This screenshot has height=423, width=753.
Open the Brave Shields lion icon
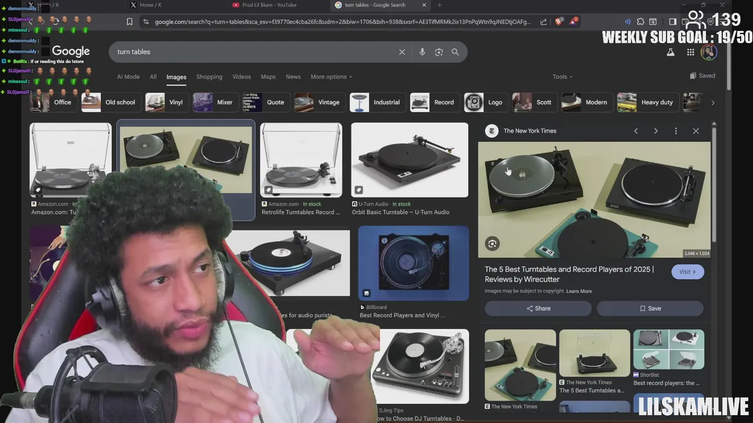(x=559, y=22)
